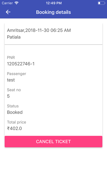The width and height of the screenshot is (107, 191).
Task: Click the passenger name test
Action: click(x=11, y=80)
